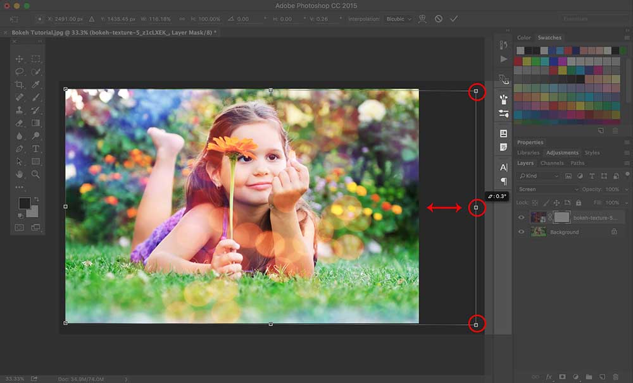633x383 pixels.
Task: Toggle relative positioning for reference point
Action: click(92, 19)
